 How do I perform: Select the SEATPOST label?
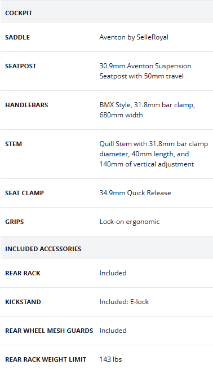pyautogui.click(x=21, y=66)
